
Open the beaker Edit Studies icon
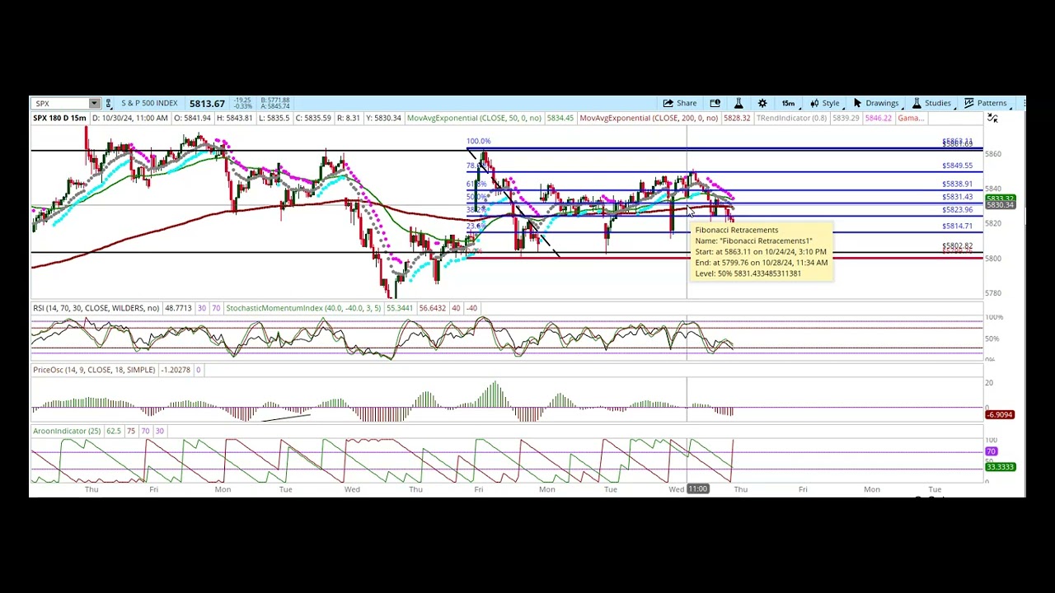[738, 104]
